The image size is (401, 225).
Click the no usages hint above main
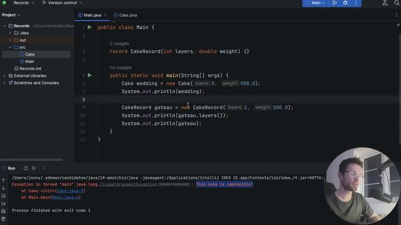[121, 67]
